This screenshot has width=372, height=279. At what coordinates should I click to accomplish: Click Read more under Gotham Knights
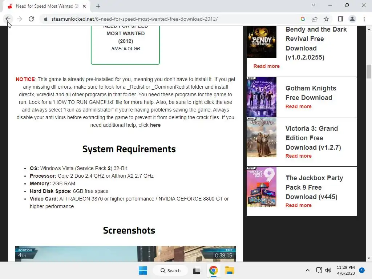pos(299,106)
